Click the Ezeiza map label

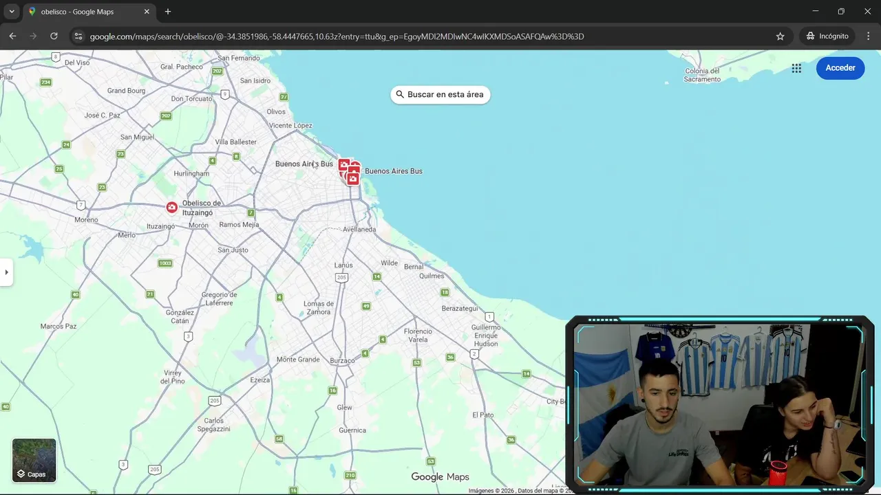[x=260, y=379]
